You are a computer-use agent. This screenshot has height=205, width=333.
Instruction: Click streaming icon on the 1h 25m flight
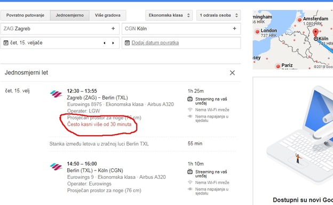click(x=190, y=99)
